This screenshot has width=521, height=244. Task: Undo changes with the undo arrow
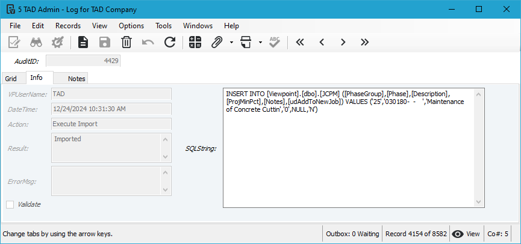[x=148, y=42]
